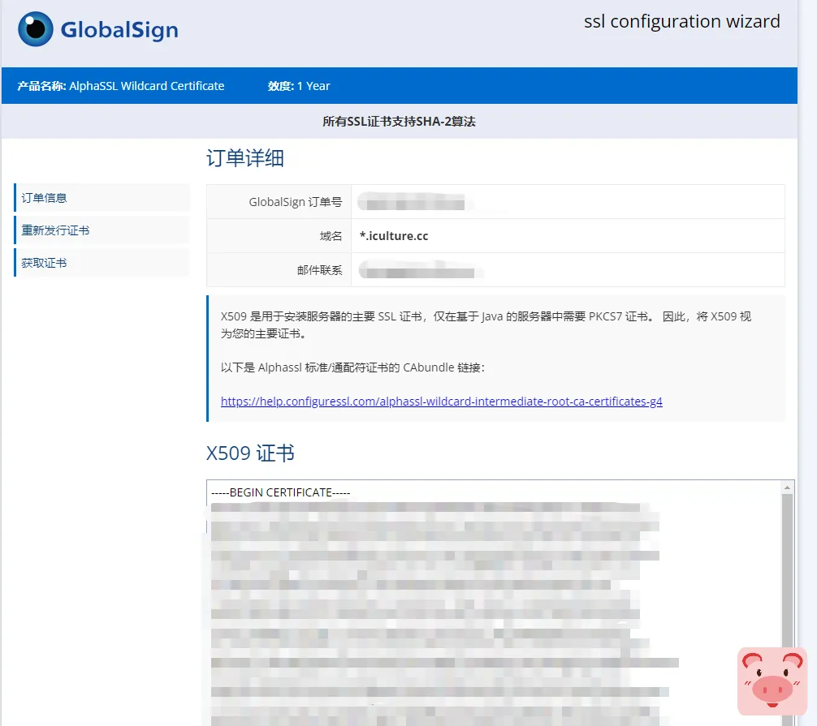This screenshot has height=726, width=817.
Task: Go to 获取证书 sidebar item
Action: (x=102, y=263)
